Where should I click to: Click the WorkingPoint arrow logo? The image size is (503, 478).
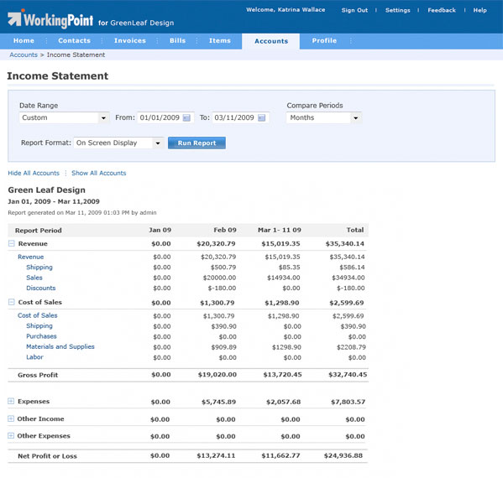[15, 18]
